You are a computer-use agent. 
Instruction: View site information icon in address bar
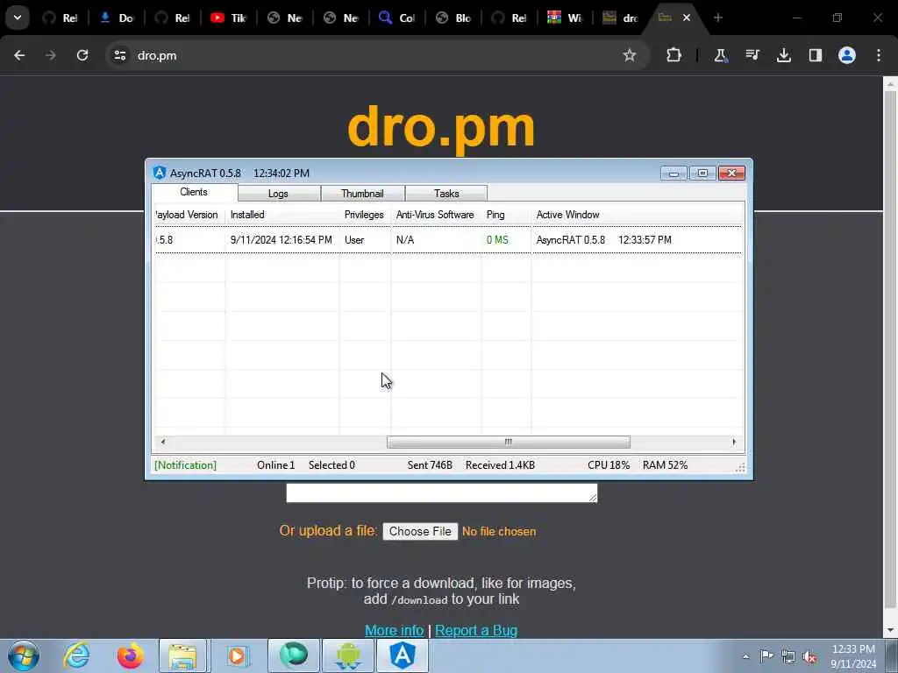click(120, 55)
